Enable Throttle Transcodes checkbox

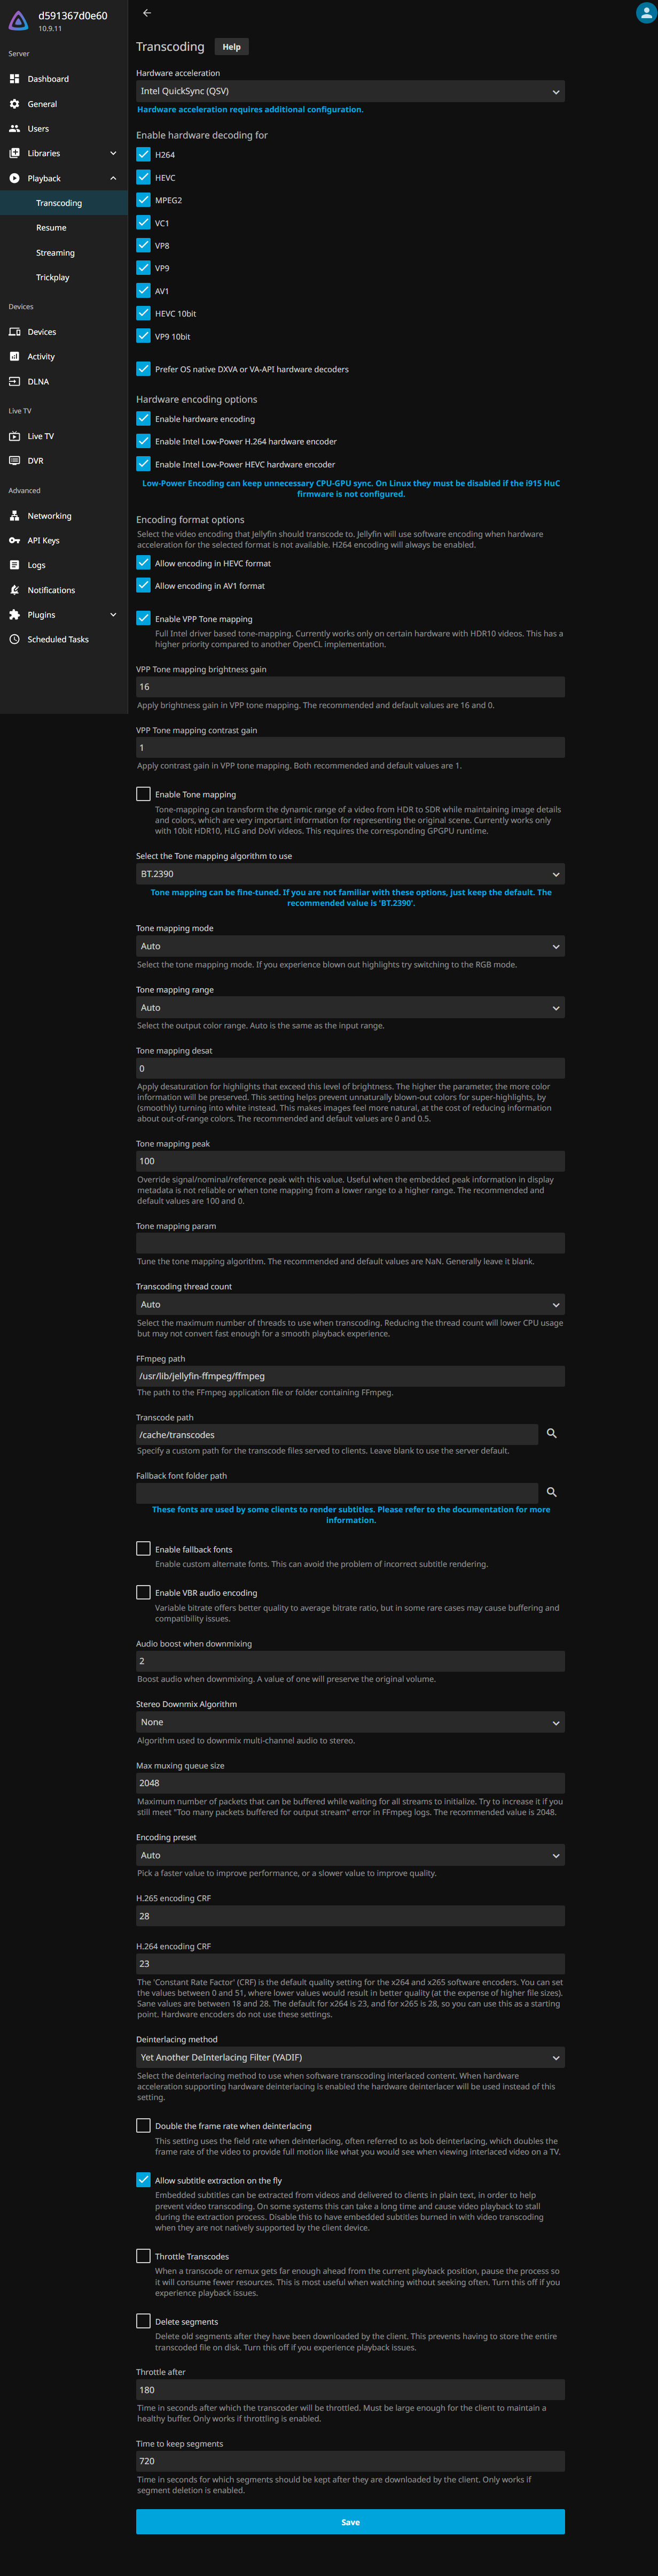tap(144, 2256)
